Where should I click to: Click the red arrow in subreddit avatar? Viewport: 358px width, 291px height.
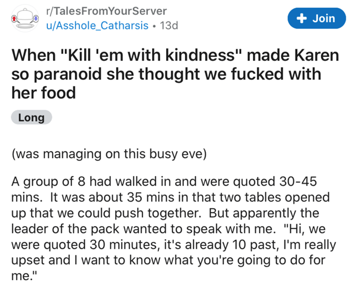(x=16, y=20)
